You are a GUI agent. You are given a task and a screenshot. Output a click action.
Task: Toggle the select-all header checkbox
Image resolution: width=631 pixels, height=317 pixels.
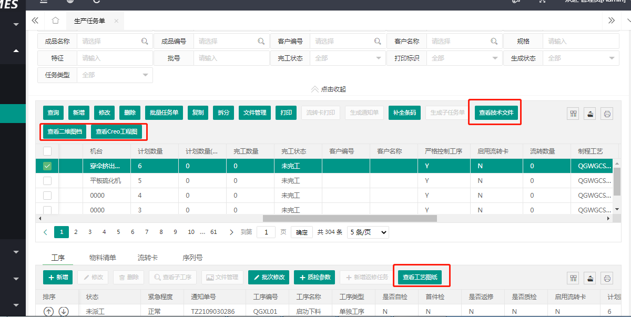tap(47, 151)
